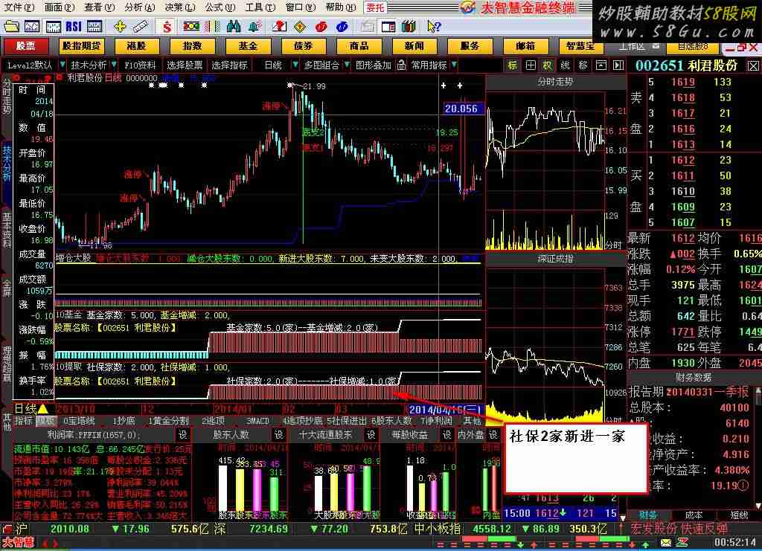762x551 pixels.
Task: Open the folder icon in the toolbar
Action: click(x=10, y=26)
